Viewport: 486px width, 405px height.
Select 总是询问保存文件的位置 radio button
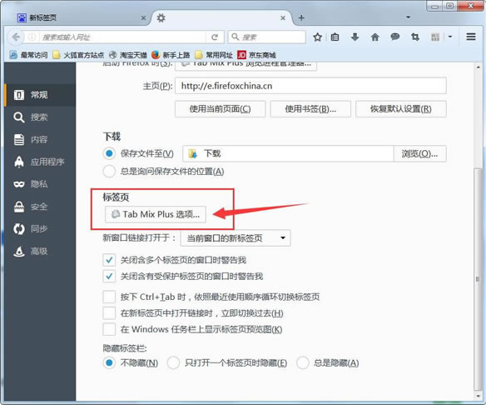click(x=109, y=172)
